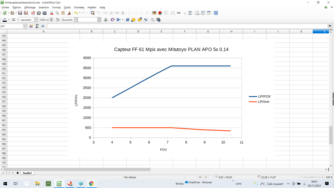Expand the formula bar arrow

pos(330,26)
